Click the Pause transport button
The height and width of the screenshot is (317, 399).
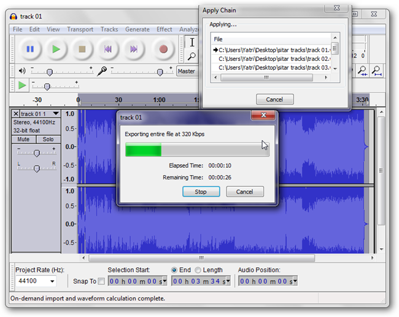tap(30, 49)
